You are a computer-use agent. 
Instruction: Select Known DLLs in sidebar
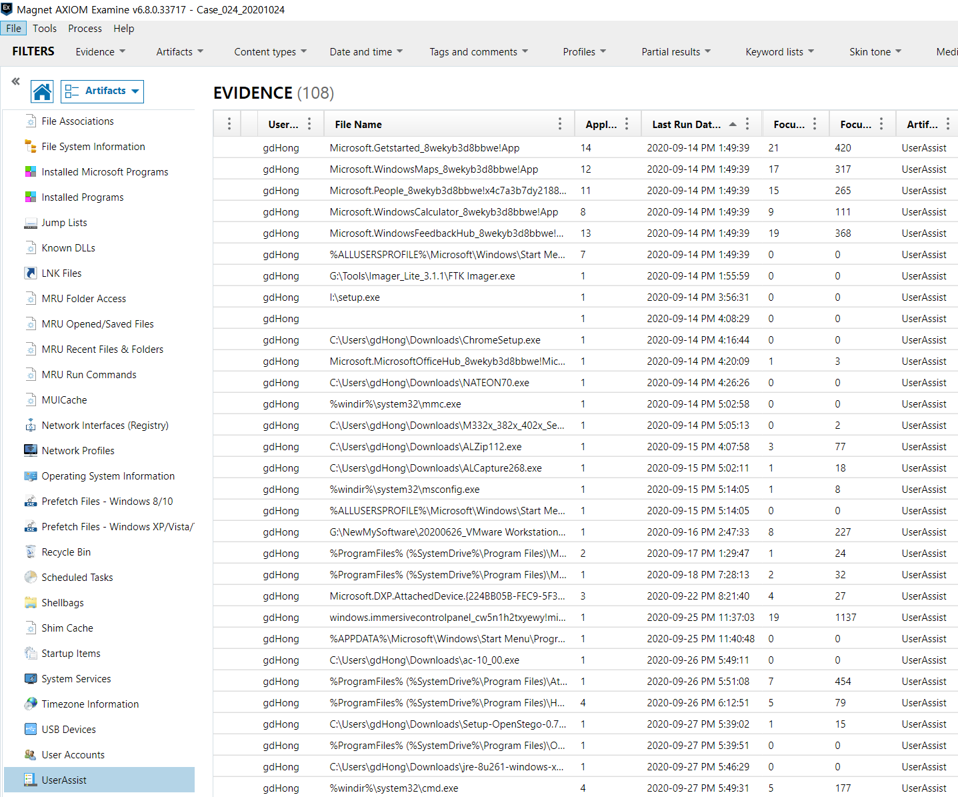(x=68, y=248)
